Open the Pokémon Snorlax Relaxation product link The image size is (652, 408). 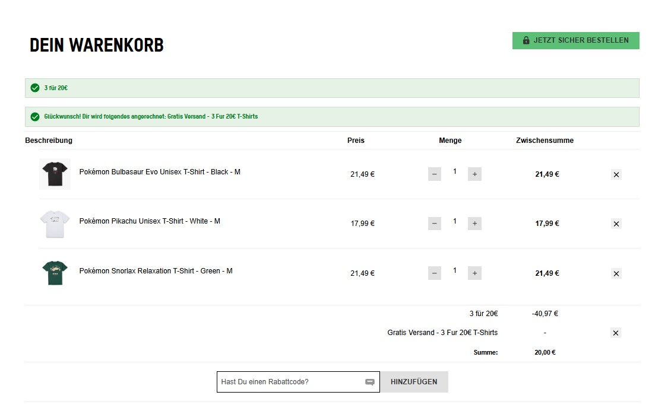pos(156,271)
